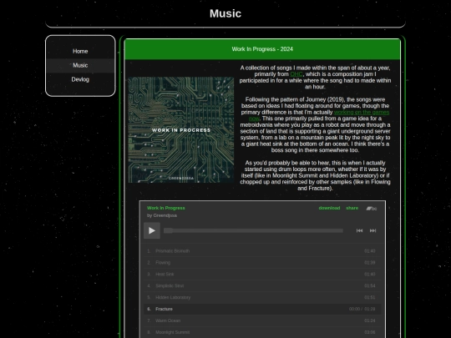This screenshot has width=451, height=338.
Task: Open the Bandcamp logo link
Action: (x=372, y=209)
